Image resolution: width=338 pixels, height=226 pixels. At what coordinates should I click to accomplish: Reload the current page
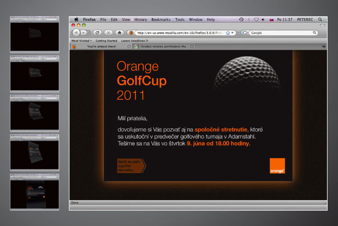coord(97,33)
